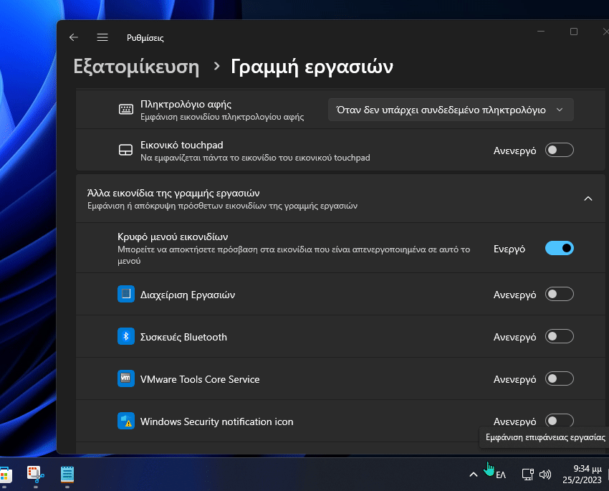The image size is (609, 491).
Task: Turn off Κρυφό μενού εικονιδίων switch
Action: point(560,248)
